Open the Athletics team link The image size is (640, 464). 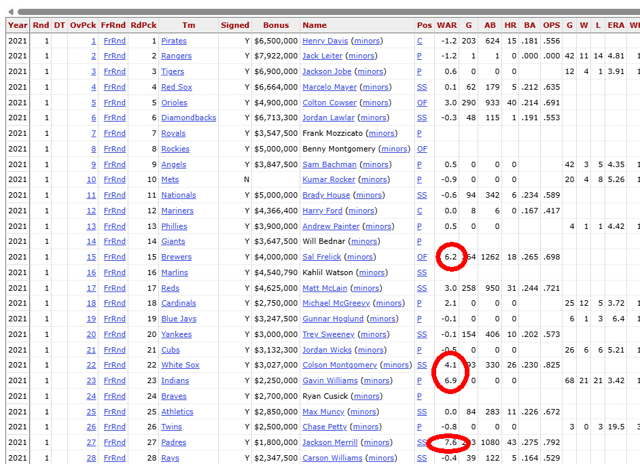click(177, 412)
